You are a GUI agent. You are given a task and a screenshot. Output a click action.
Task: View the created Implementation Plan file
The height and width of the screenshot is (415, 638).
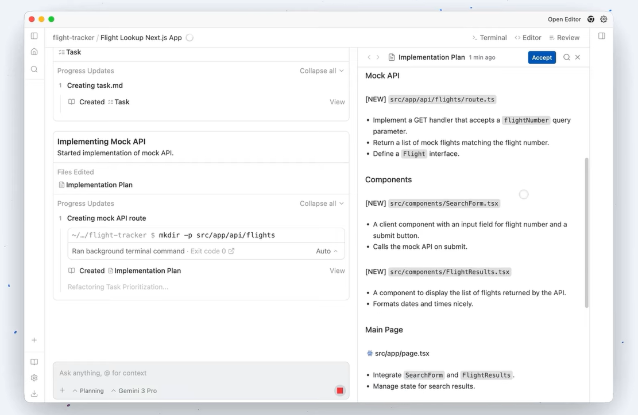[337, 271]
